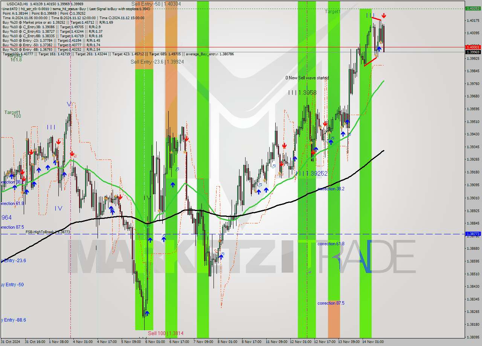Click the 'Buy %20 @ Entry -50' line

(51, 45)
